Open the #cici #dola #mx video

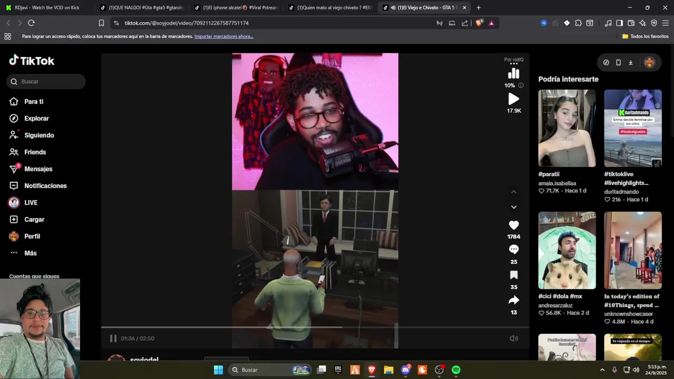pos(567,250)
